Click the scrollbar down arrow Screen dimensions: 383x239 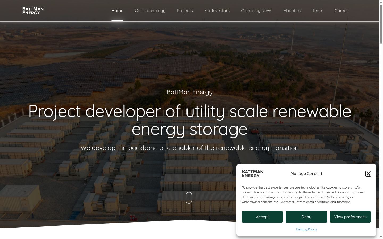pos(381,237)
